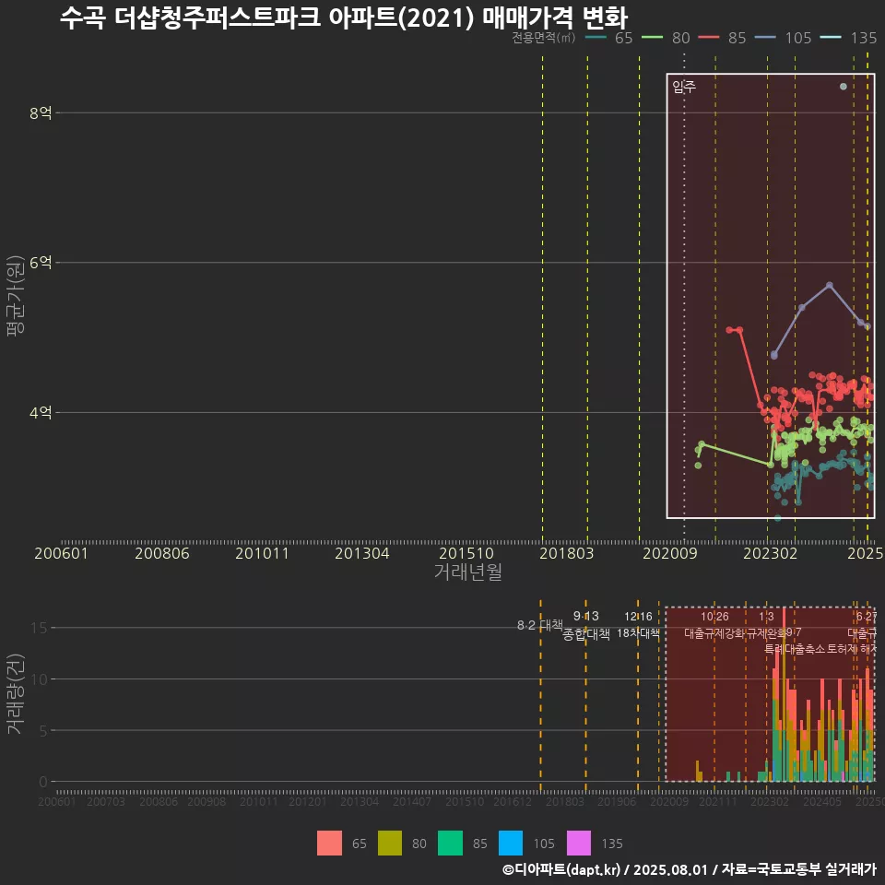
Task: Click the first point of the purple 105 line
Action: [x=773, y=356]
